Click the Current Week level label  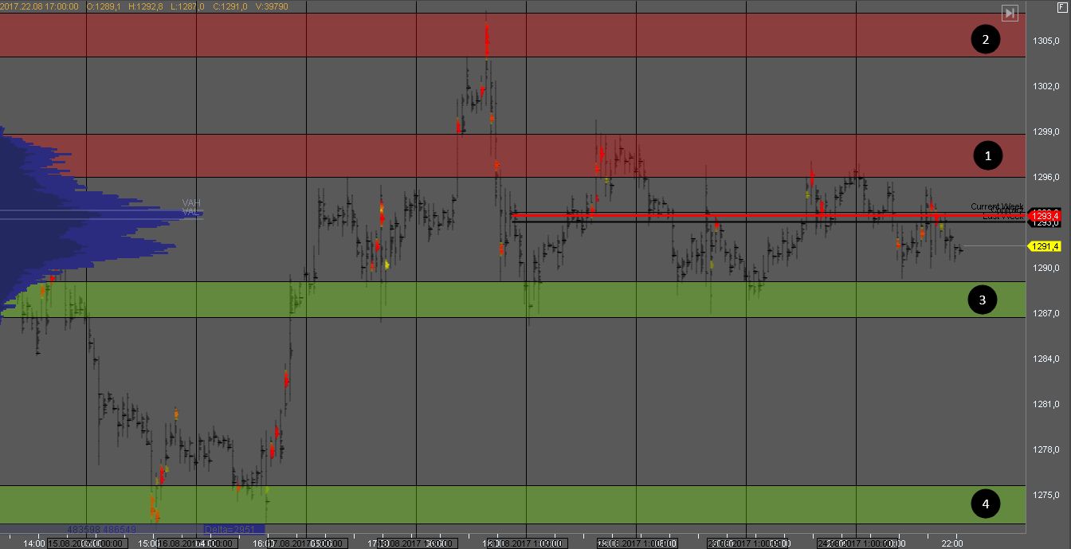[996, 206]
